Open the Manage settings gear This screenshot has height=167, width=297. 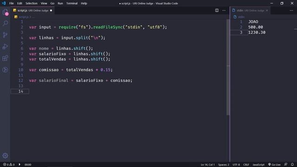[5, 156]
